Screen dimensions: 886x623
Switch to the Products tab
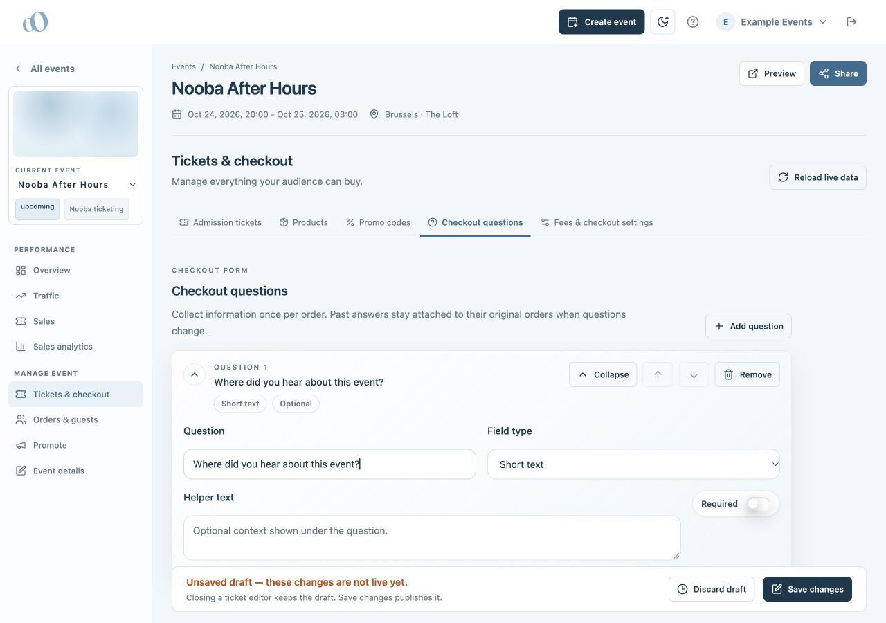click(303, 222)
